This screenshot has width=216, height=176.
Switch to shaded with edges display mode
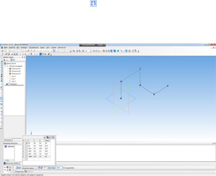point(114,51)
